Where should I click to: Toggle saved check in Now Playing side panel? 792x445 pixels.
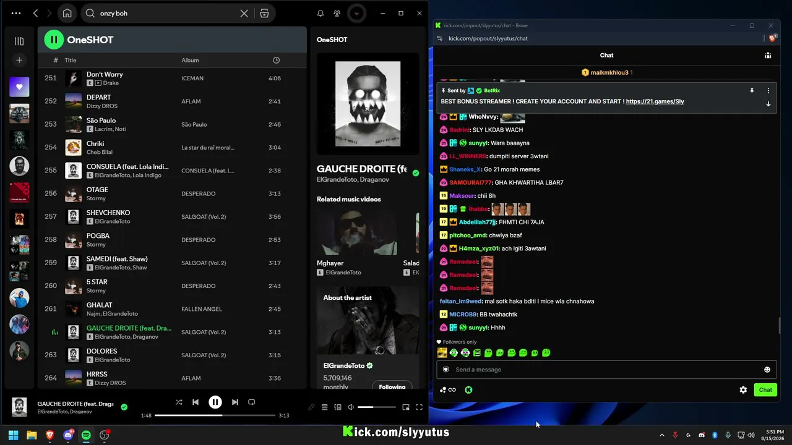[416, 173]
